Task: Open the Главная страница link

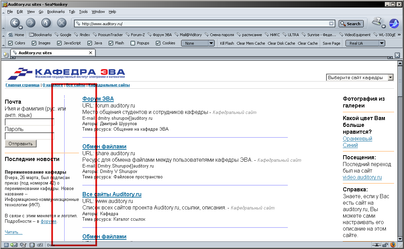Action: (x=23, y=85)
